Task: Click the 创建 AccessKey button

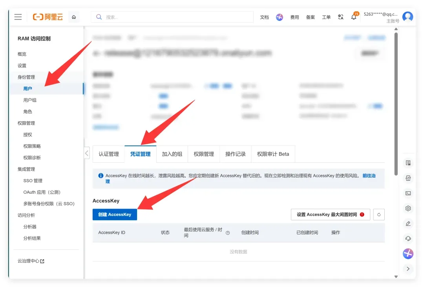Action: [x=115, y=214]
